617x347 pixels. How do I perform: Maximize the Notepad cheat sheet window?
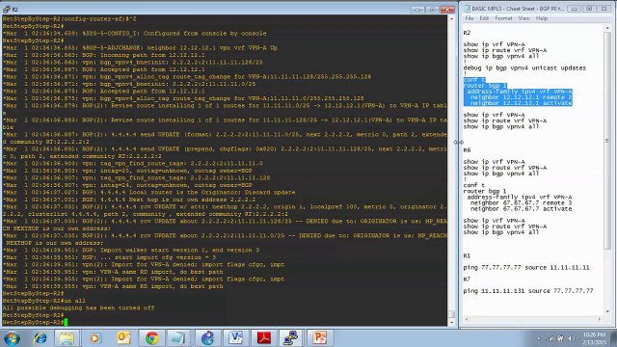pos(589,9)
